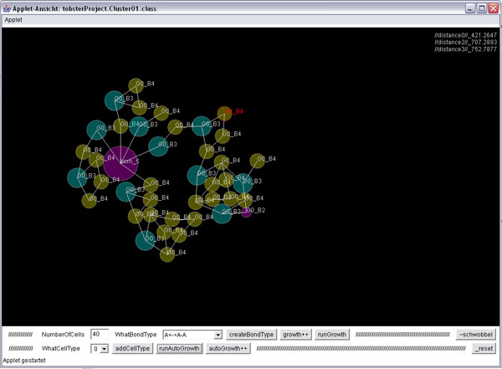Click the createBondType button

pyautogui.click(x=251, y=335)
